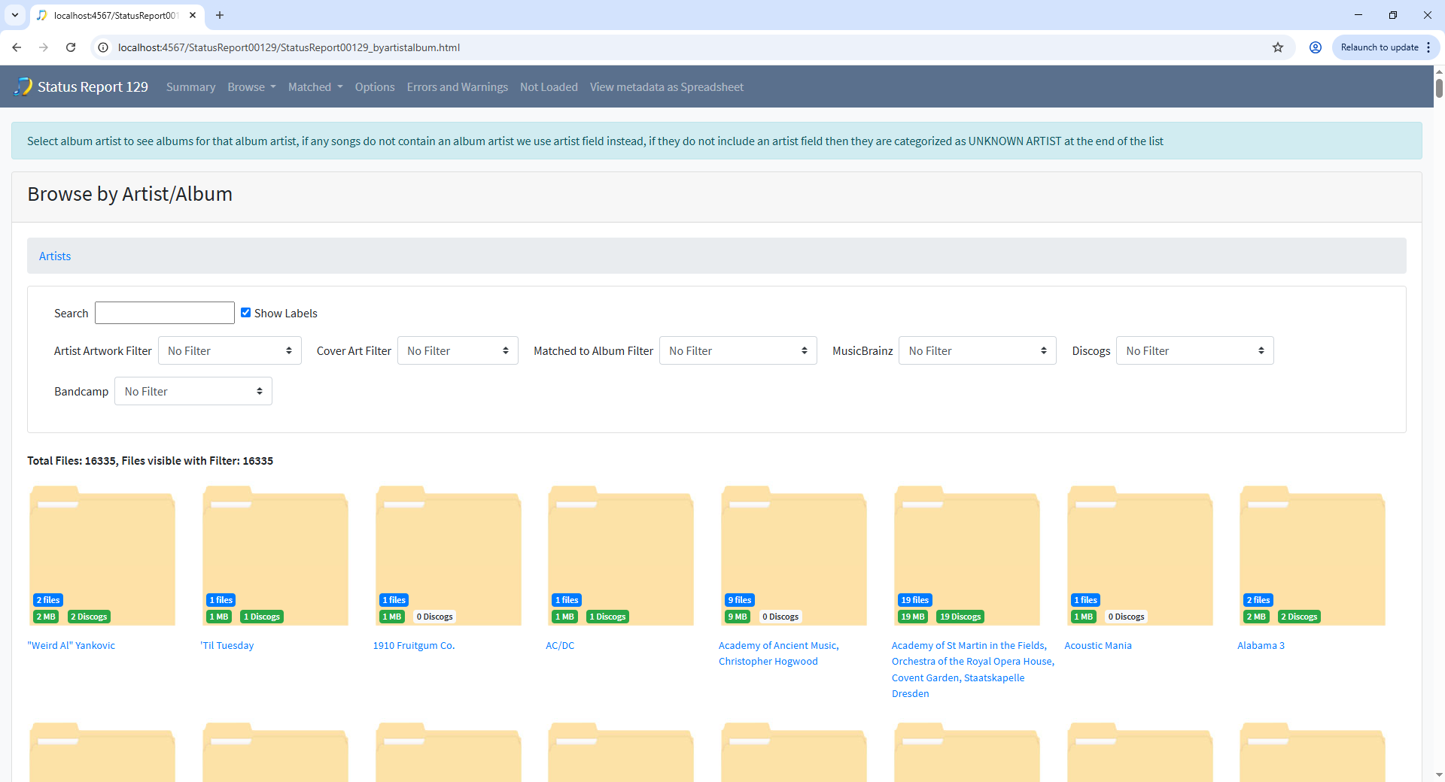Focus the artist Search input field
Image resolution: width=1445 pixels, height=782 pixels.
(x=165, y=313)
